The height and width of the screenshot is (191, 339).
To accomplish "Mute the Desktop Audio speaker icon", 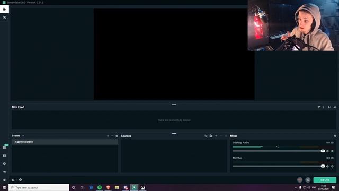I will [327, 151].
